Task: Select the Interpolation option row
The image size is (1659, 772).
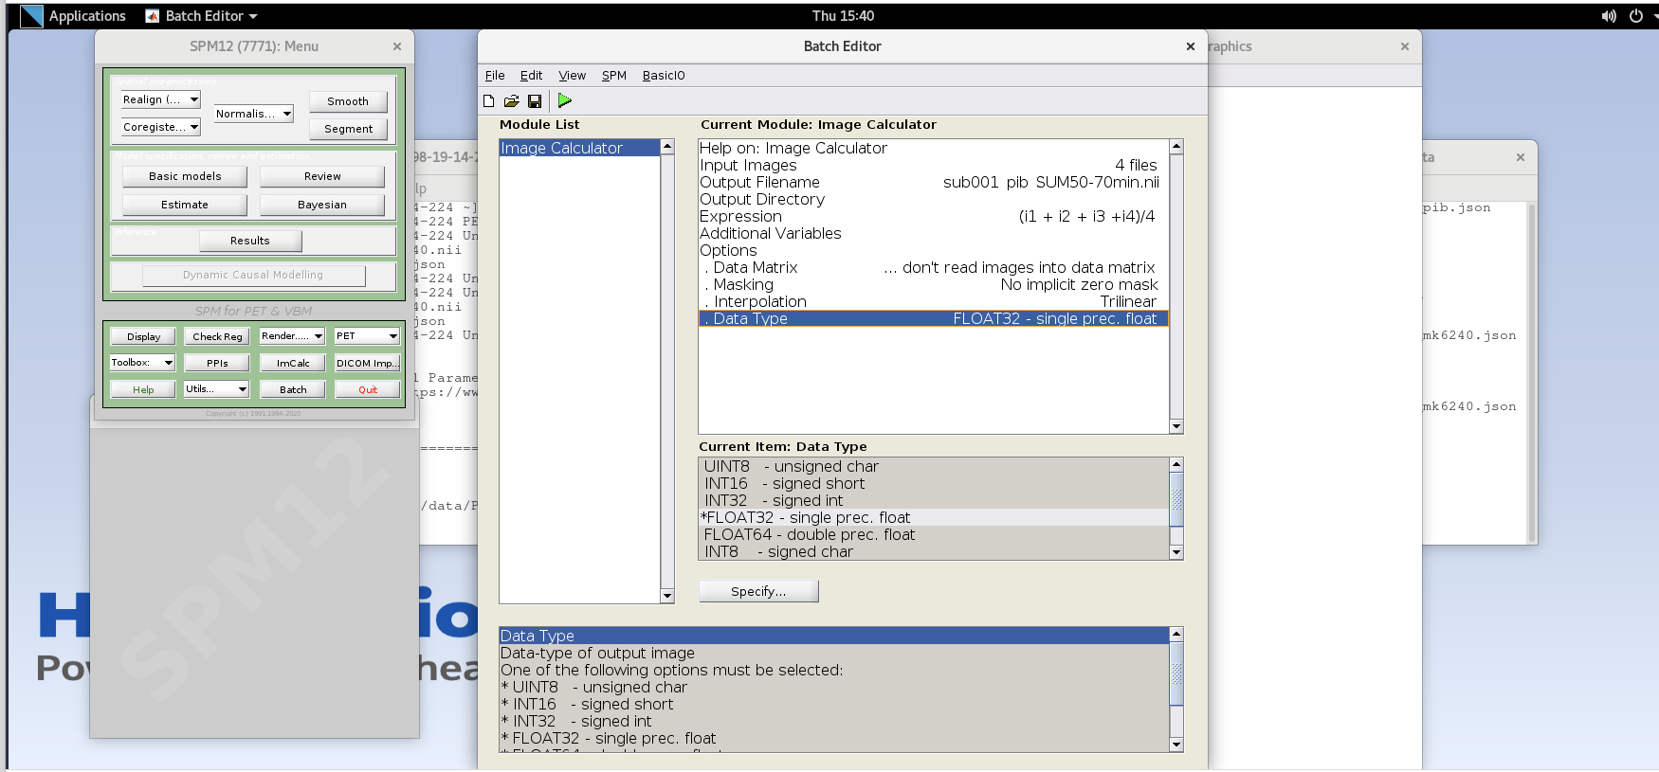Action: point(934,301)
